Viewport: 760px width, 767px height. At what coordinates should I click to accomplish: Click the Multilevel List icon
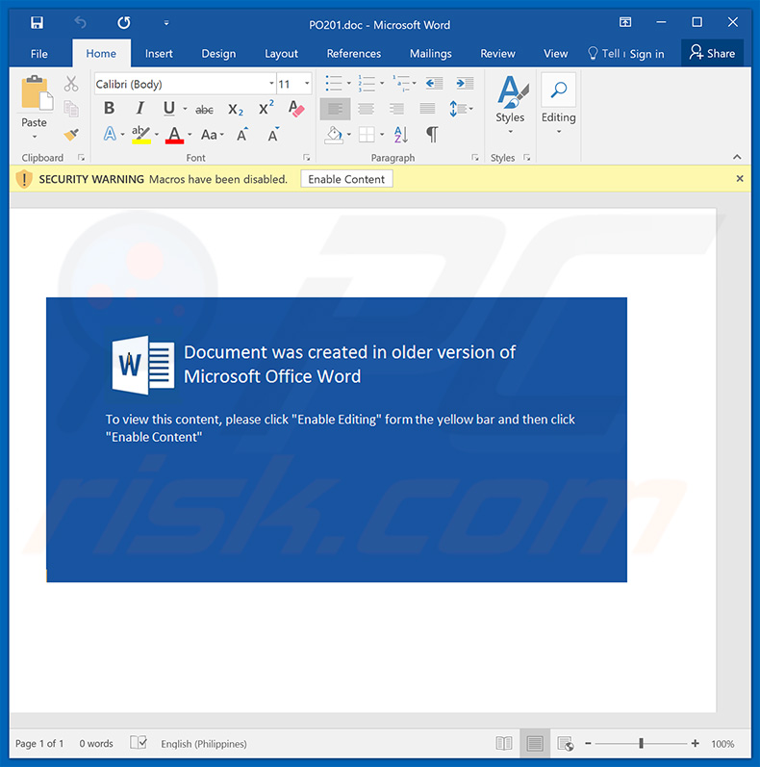400,83
